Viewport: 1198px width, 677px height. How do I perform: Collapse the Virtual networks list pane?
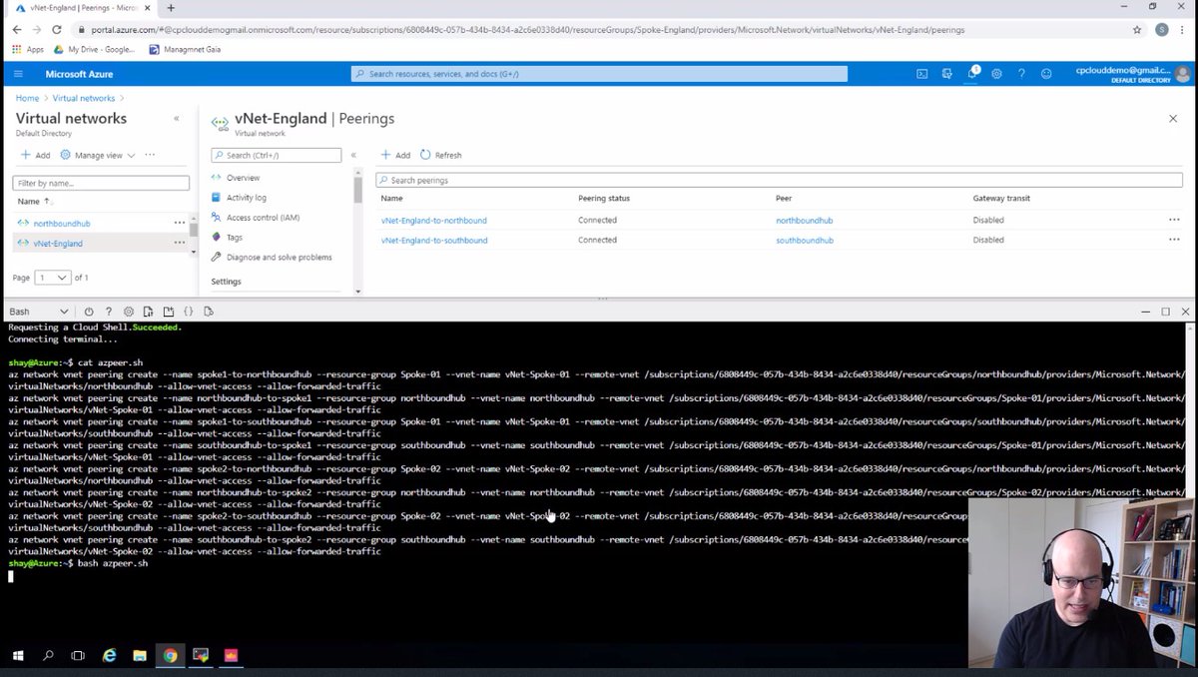[177, 118]
